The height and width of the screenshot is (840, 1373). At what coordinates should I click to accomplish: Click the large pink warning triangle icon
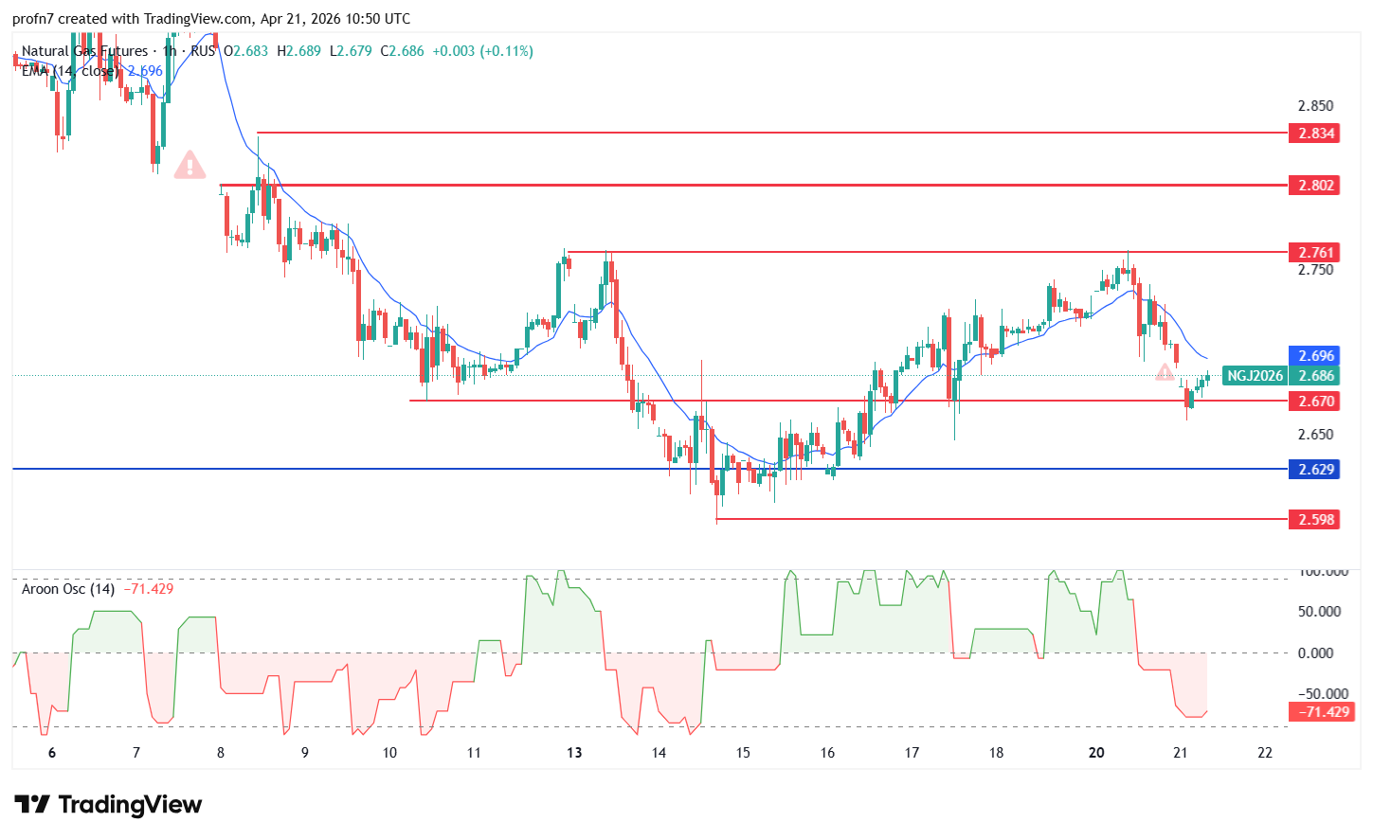coord(190,165)
